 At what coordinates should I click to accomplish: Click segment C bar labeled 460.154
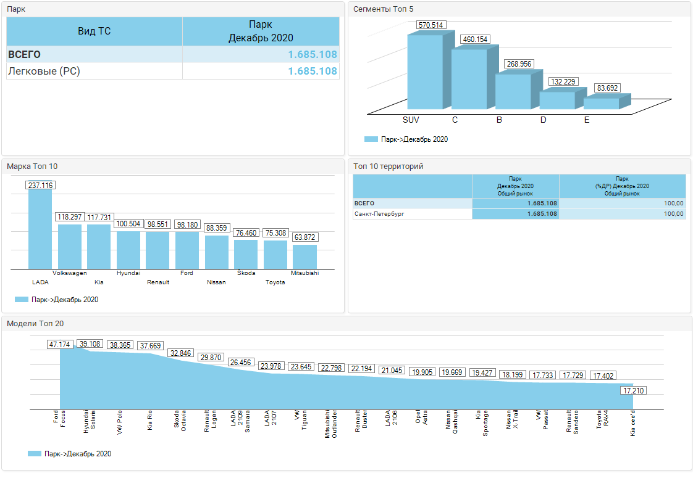tap(469, 80)
